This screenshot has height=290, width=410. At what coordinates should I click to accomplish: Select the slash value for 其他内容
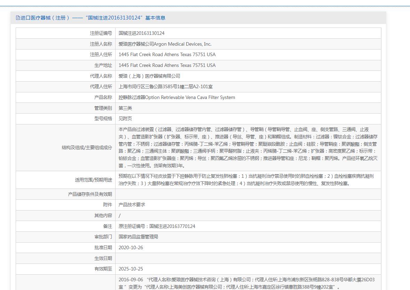[119, 216]
